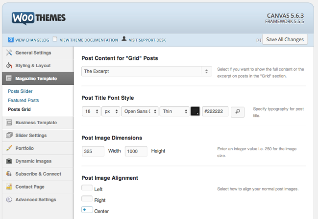Open the Thin font weight dropdown
The width and height of the screenshot is (318, 219).
(174, 111)
